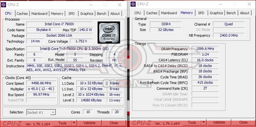Click the Intel Core i7 X-series logo
Image resolution: width=256 pixels, height=127 pixels.
click(109, 33)
